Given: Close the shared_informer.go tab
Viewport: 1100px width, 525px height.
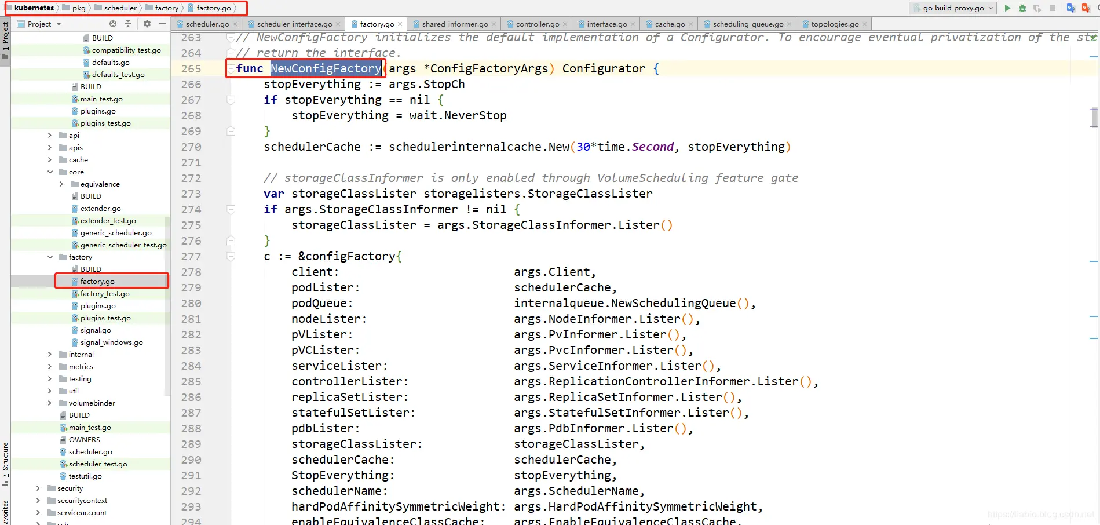Looking at the screenshot, I should 494,24.
